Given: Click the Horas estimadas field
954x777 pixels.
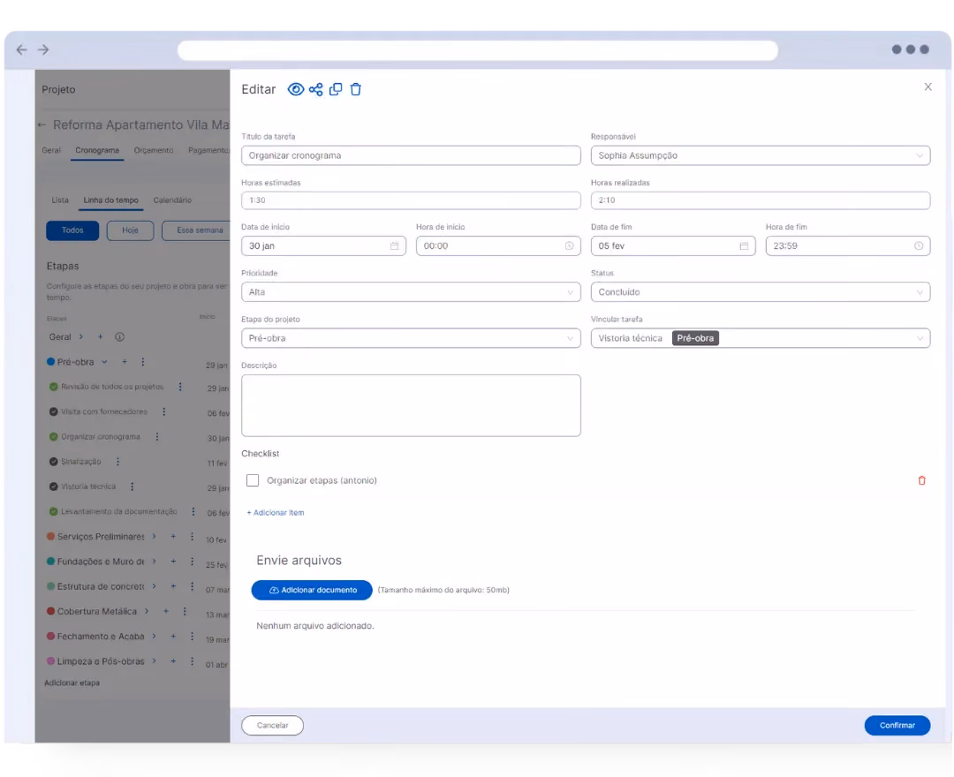Looking at the screenshot, I should tap(411, 200).
